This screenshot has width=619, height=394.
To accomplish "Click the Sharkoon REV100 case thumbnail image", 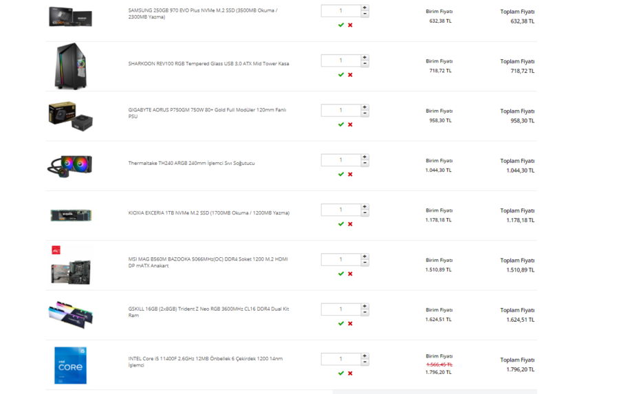I will [70, 66].
